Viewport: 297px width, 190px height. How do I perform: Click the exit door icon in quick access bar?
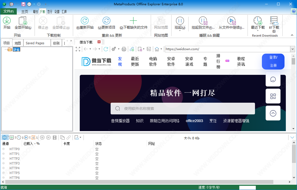coord(12,4)
